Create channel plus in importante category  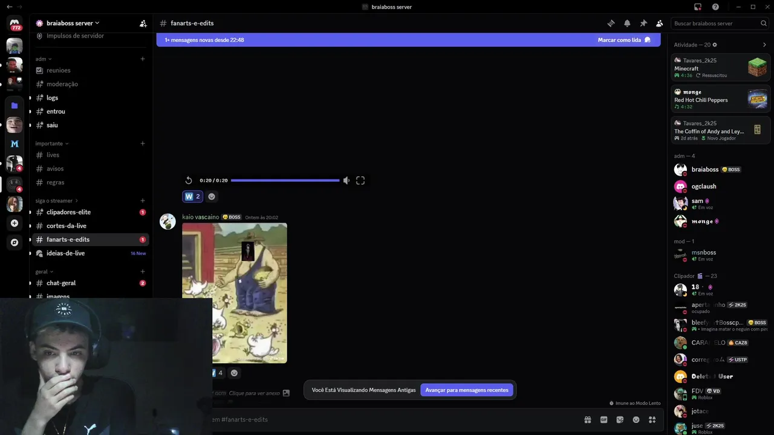143,143
